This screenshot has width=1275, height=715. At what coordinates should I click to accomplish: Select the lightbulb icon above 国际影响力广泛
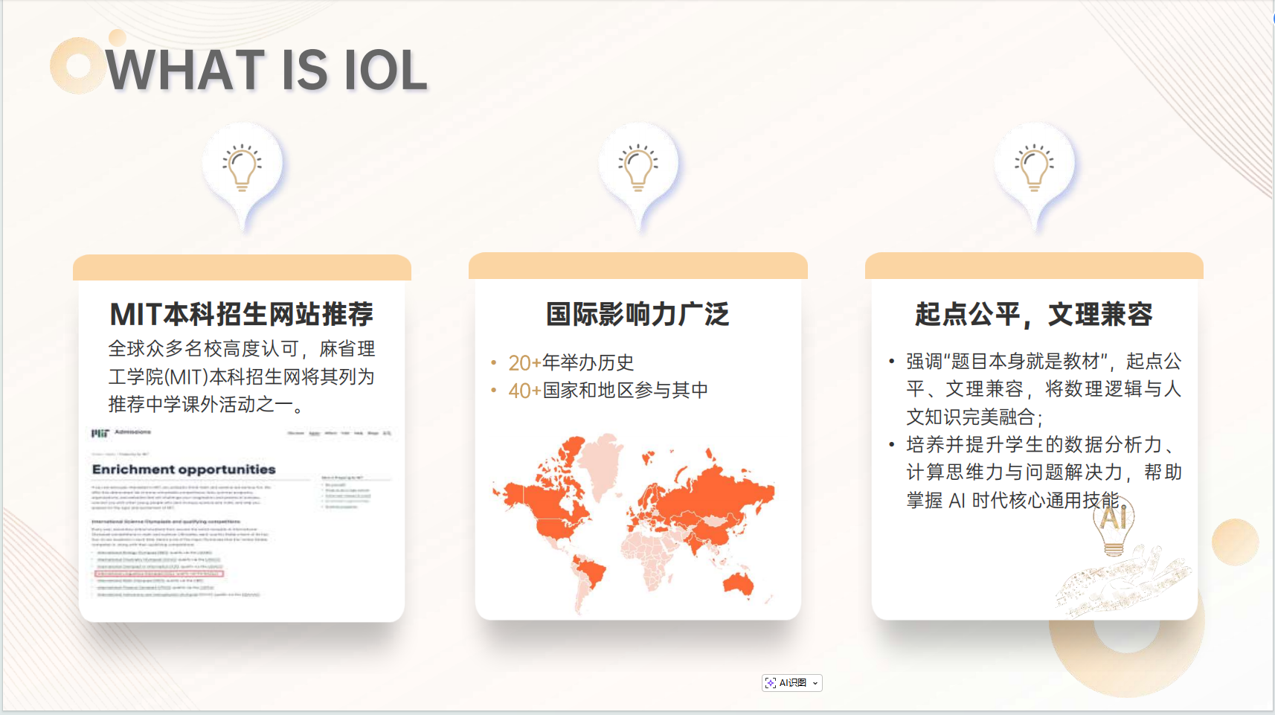coord(638,167)
